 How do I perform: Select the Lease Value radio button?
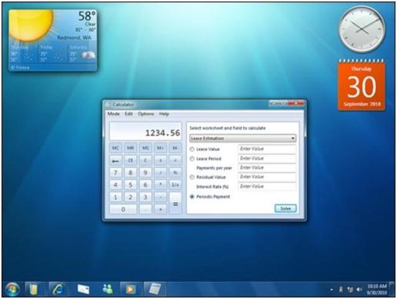point(192,149)
